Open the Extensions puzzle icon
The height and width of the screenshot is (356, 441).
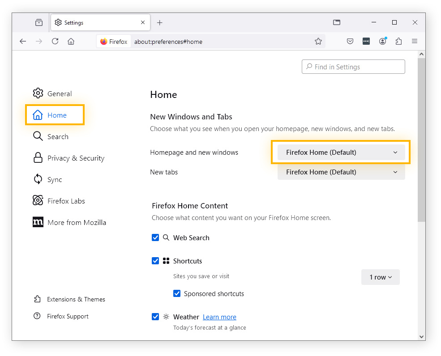(x=398, y=41)
